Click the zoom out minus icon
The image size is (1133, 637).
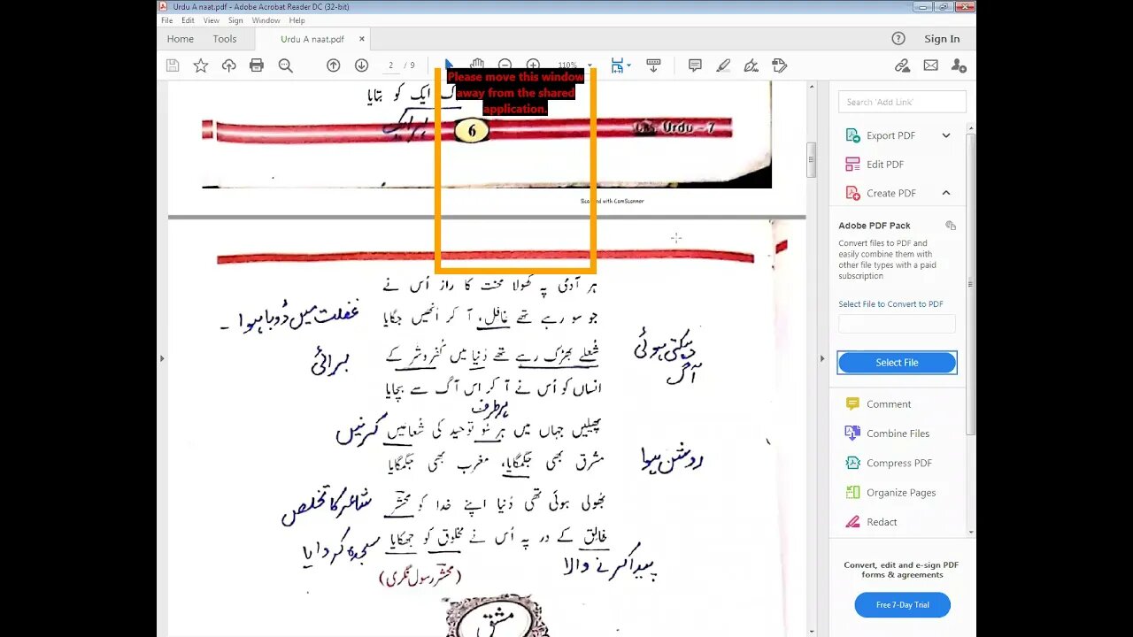505,65
